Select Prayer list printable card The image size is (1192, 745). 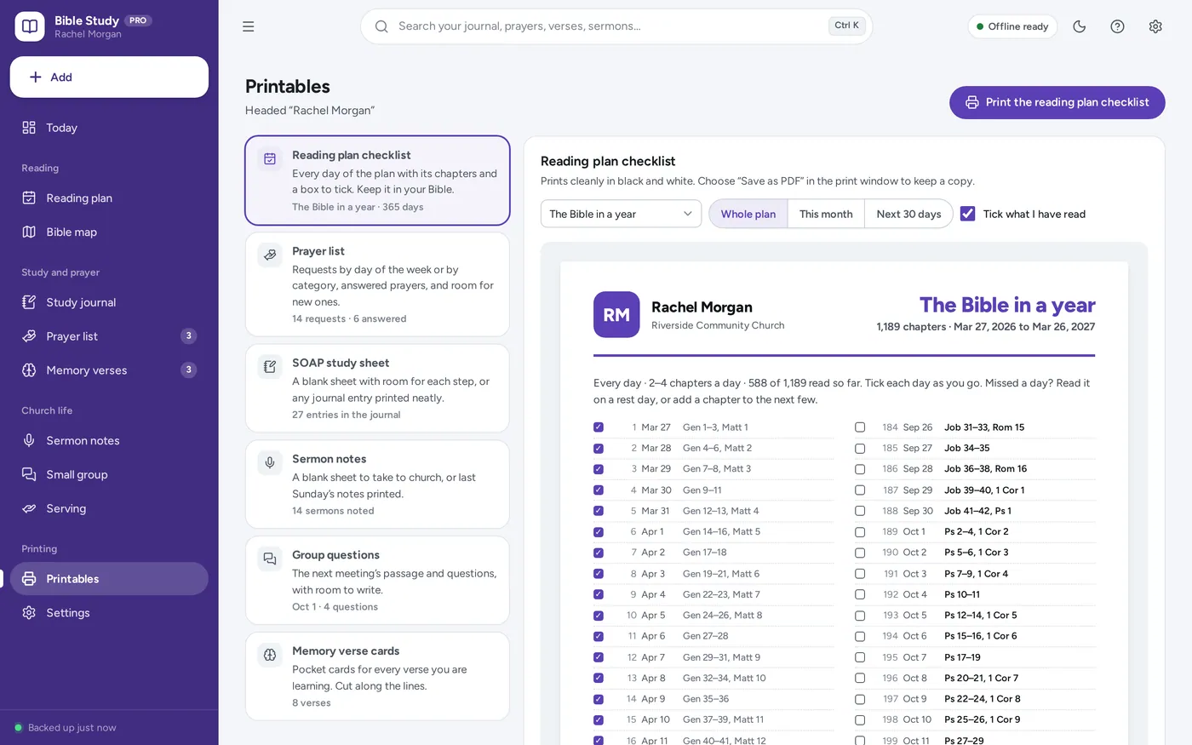(377, 284)
